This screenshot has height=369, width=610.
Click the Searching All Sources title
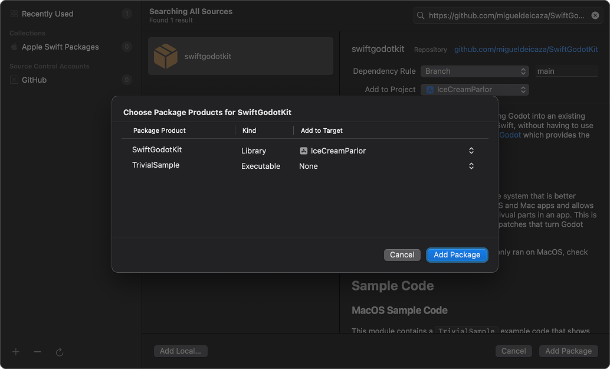click(x=191, y=11)
